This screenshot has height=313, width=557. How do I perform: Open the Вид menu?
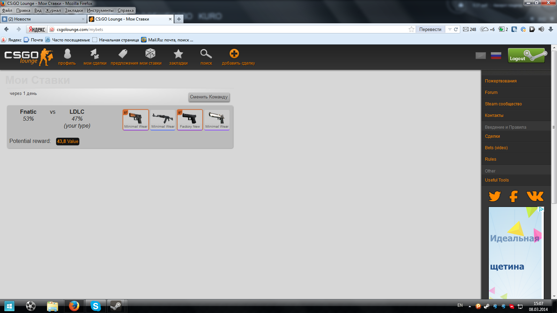click(x=38, y=10)
